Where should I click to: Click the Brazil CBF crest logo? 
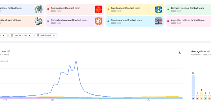point(158,9)
